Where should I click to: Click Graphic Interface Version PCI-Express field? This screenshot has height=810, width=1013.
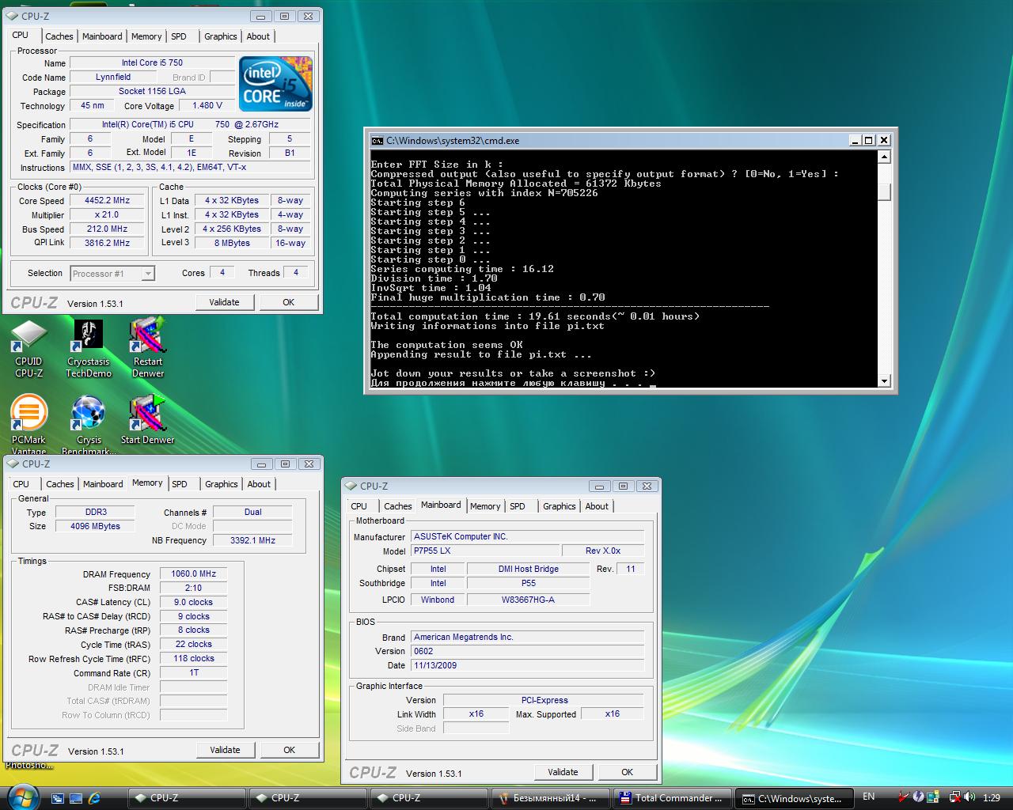point(544,701)
